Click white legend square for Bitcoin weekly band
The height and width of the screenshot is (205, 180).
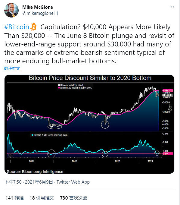(x=59, y=85)
